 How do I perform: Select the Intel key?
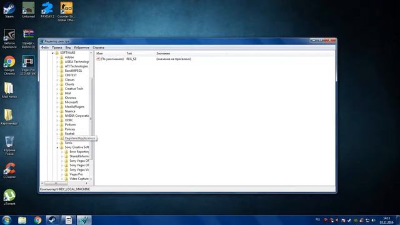[68, 93]
